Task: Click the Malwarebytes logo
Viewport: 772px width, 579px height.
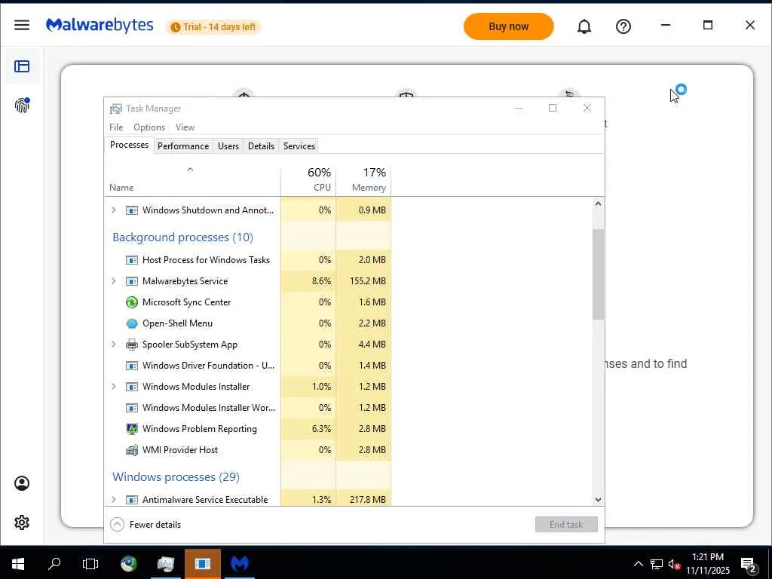Action: (100, 25)
